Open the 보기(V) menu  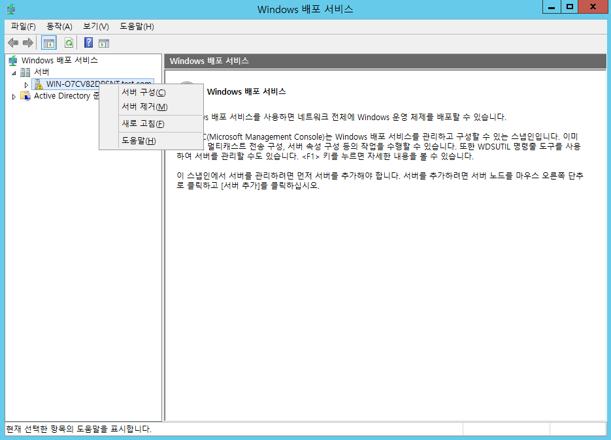tap(96, 26)
